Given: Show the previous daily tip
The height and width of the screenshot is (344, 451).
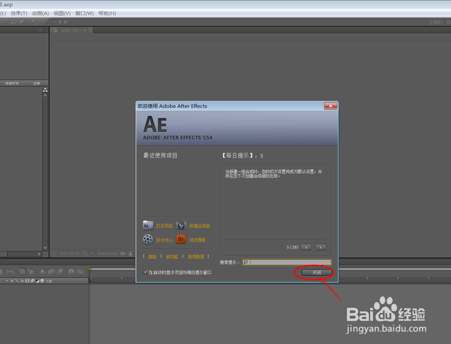Looking at the screenshot, I should pyautogui.click(x=306, y=248).
